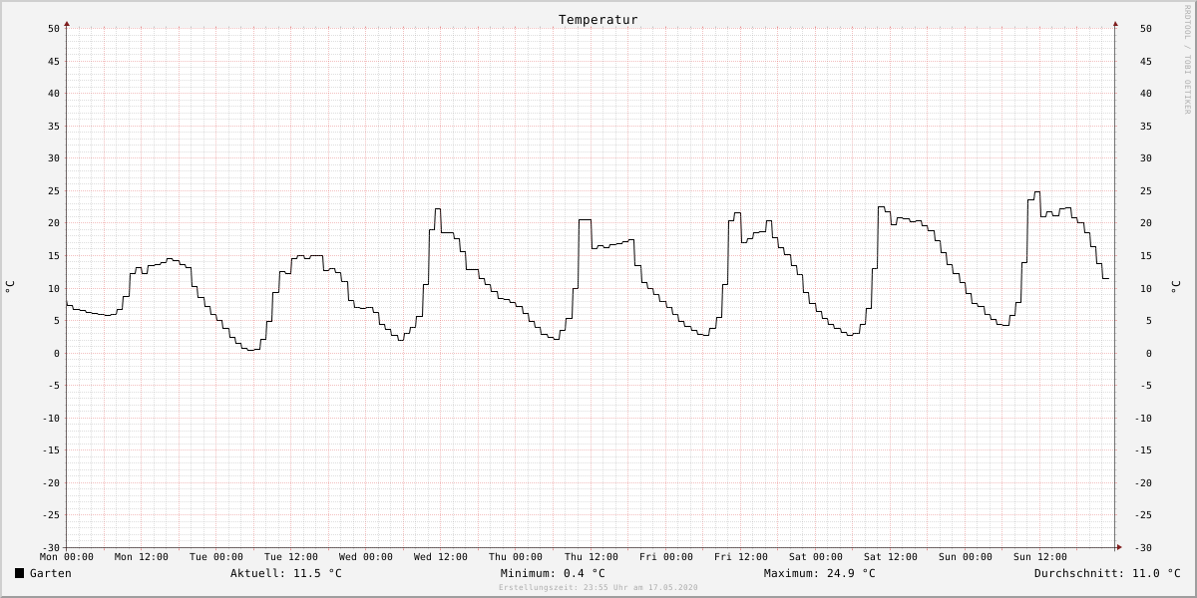The height and width of the screenshot is (598, 1197).
Task: Click the Temperatur chart title
Action: tap(598, 19)
